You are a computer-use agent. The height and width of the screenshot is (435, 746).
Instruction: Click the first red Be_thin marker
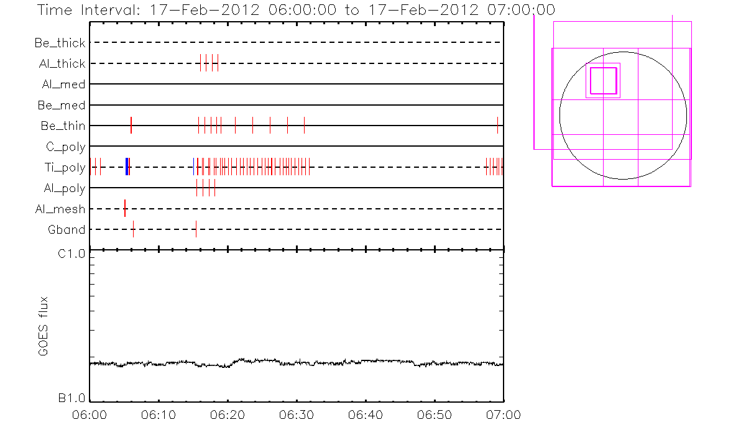pos(131,125)
